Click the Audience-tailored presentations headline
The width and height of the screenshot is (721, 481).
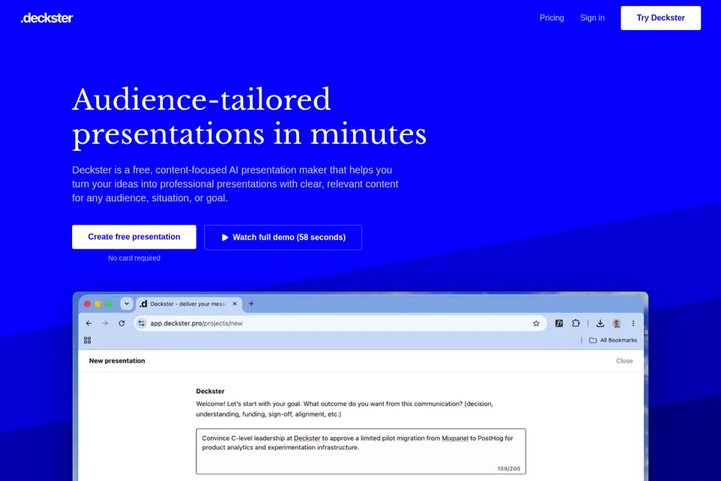click(249, 117)
